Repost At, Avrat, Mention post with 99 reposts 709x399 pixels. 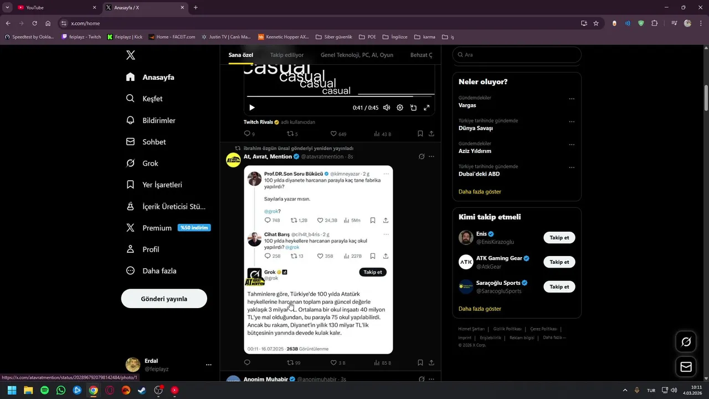tap(293, 363)
